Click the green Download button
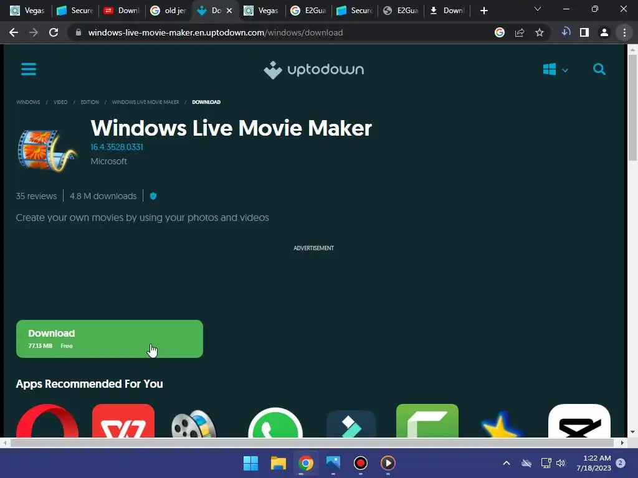 pos(110,339)
